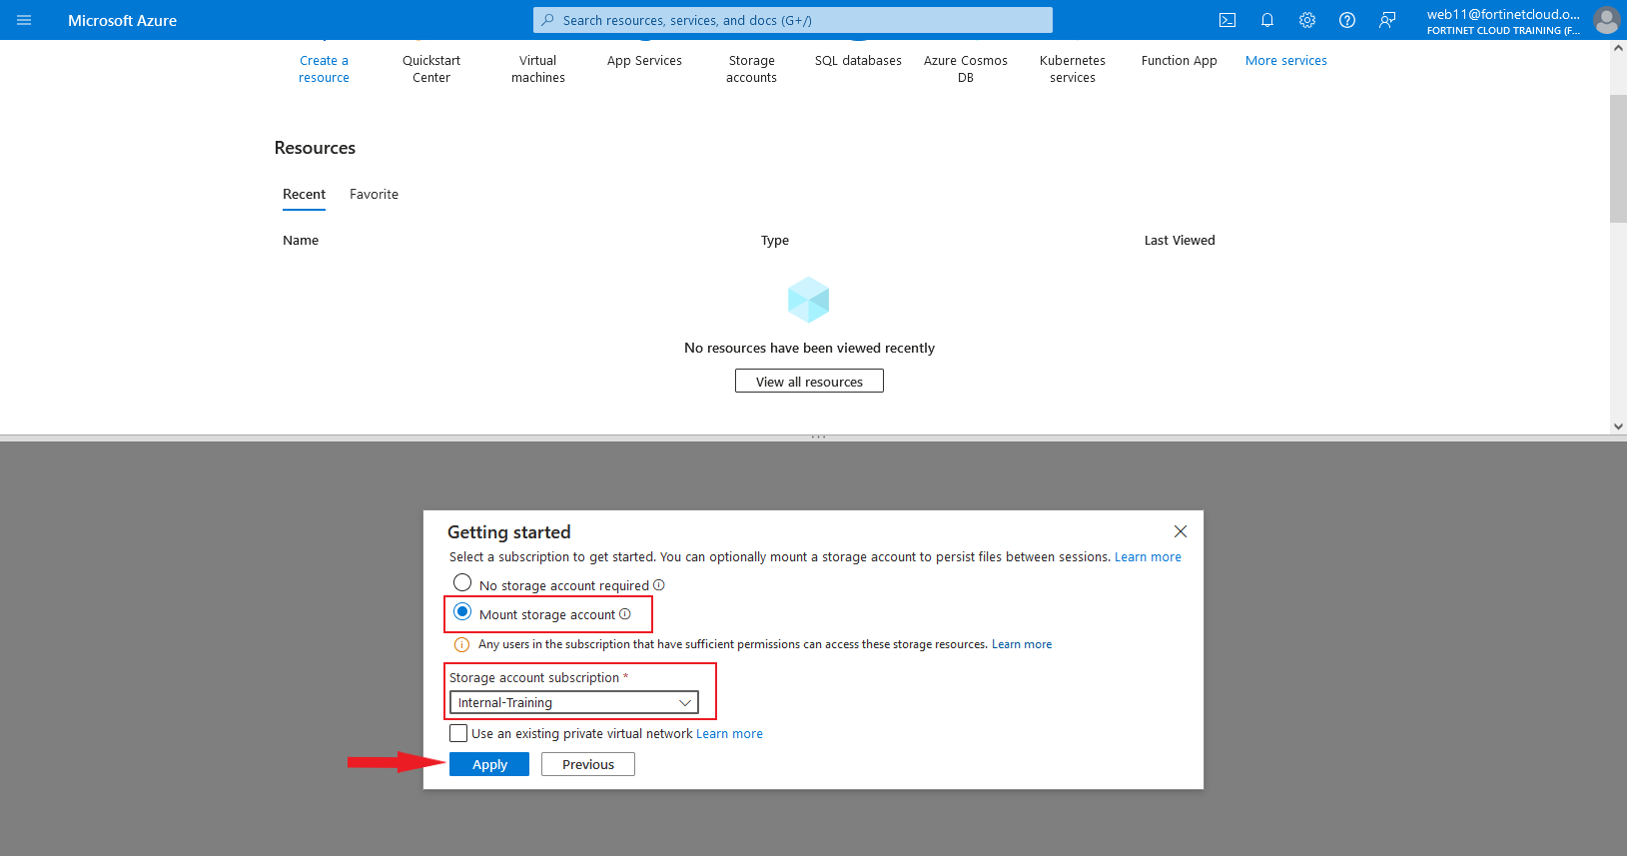1627x856 pixels.
Task: Open Virtual machines service
Action: click(538, 69)
